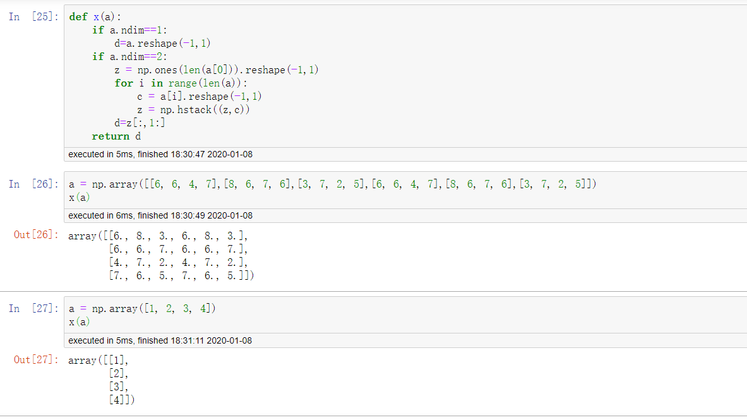Click the np.ones(len(a[0])) code line
This screenshot has height=420, width=747.
tap(216, 70)
